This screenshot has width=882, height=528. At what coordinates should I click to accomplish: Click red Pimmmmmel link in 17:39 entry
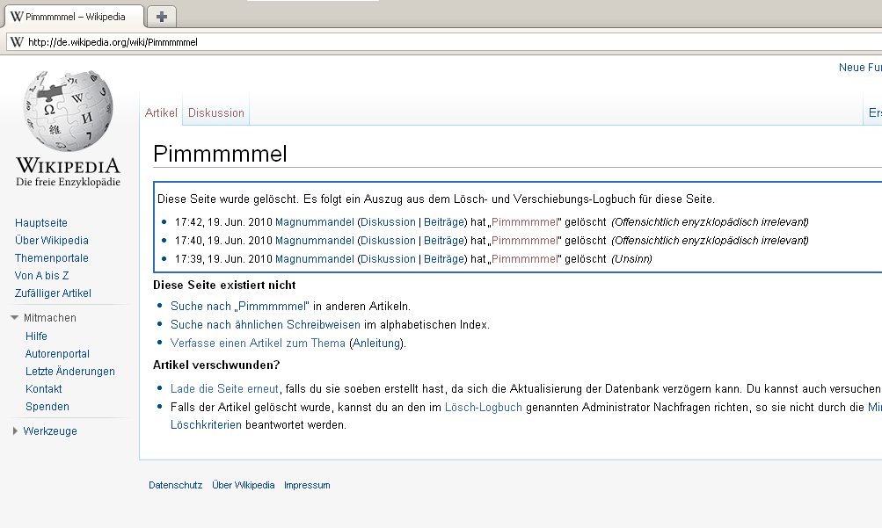coord(525,259)
